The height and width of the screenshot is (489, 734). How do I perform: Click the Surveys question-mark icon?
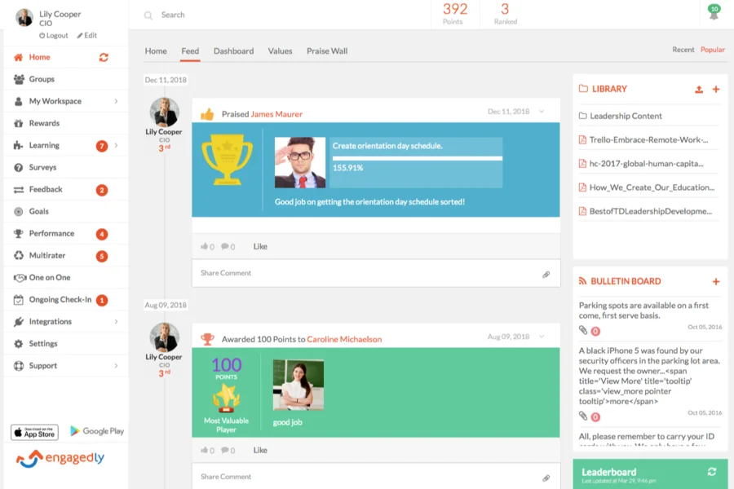point(18,168)
